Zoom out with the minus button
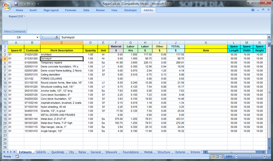Image resolution: width=273 pixels, height=161 pixels. 236,156
